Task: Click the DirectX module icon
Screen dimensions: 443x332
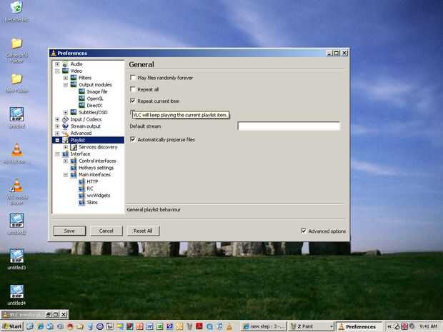Action: pyautogui.click(x=81, y=105)
